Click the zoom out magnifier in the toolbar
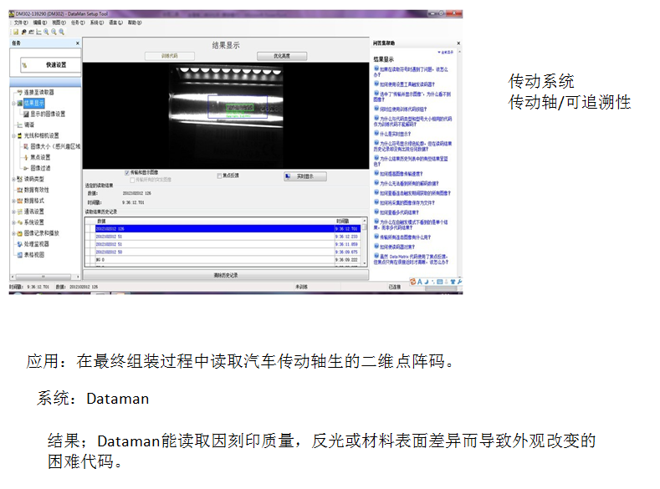 pos(54,32)
